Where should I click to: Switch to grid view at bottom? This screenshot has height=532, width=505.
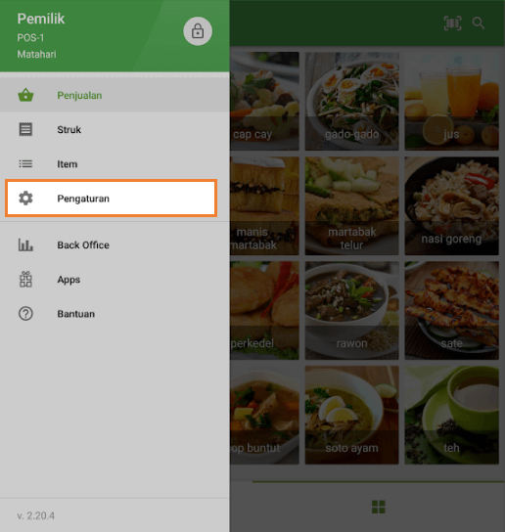pyautogui.click(x=379, y=507)
